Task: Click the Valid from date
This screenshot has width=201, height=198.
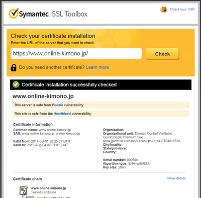Action: (x=51, y=141)
